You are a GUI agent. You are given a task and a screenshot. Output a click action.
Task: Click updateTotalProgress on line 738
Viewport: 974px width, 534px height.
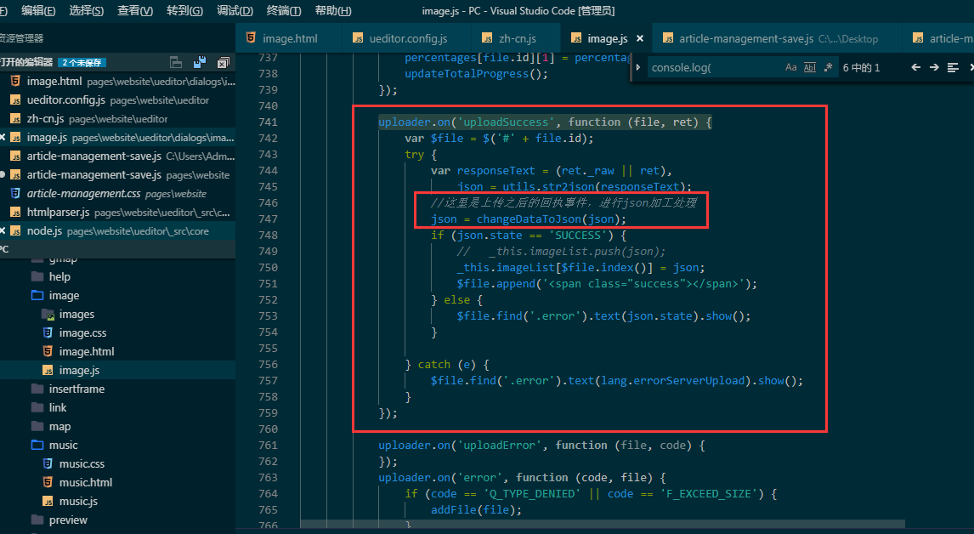pos(467,73)
